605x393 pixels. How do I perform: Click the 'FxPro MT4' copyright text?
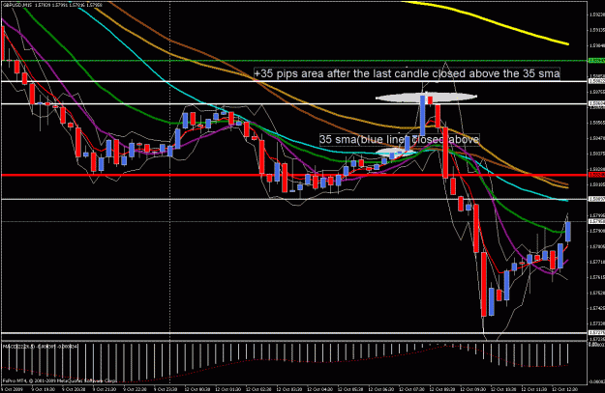60,380
